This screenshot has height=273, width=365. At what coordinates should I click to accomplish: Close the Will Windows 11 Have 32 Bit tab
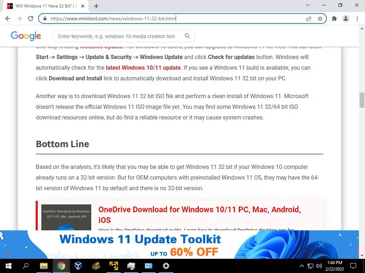[x=83, y=6]
